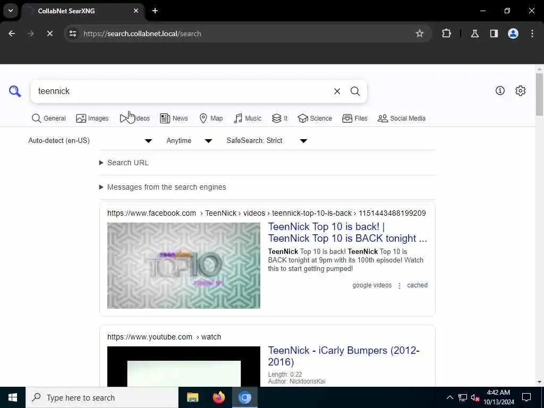The height and width of the screenshot is (408, 544).
Task: Open Firefox from taskbar
Action: coord(218,397)
